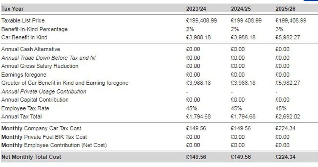
Task: Click Annual Trade Down Before Tax and NI
Action: click(x=48, y=58)
